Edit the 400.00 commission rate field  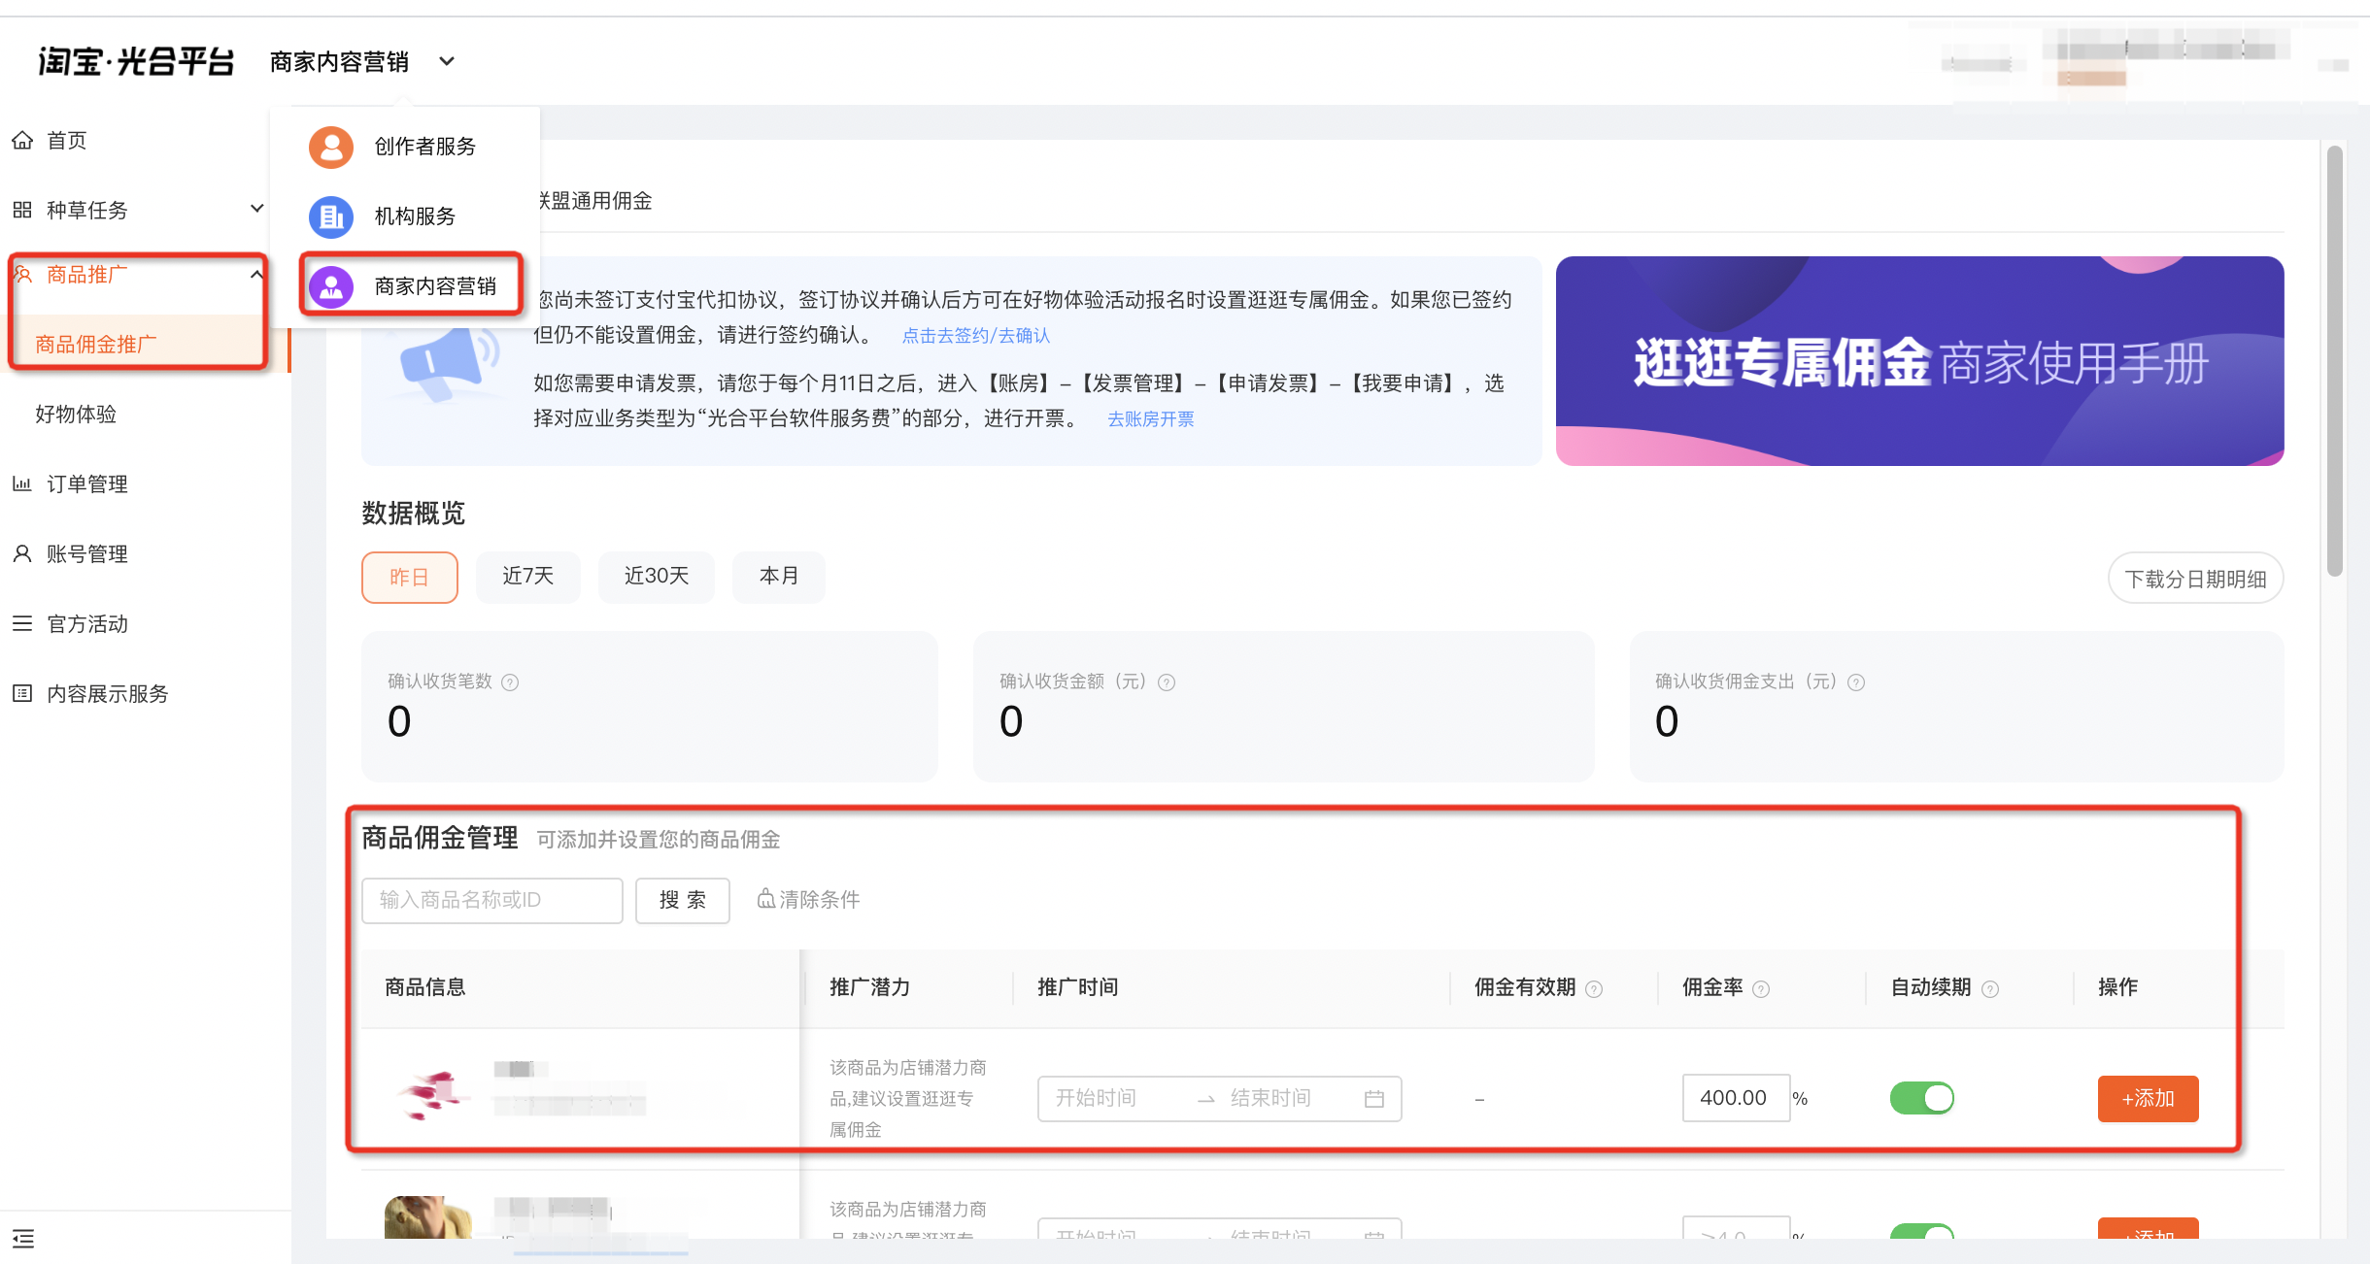(1736, 1098)
